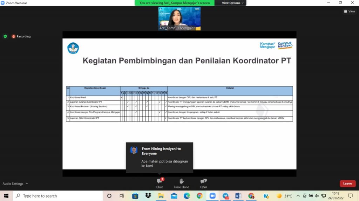359x201 pixels.
Task: Leave the webinar
Action: coord(347,184)
